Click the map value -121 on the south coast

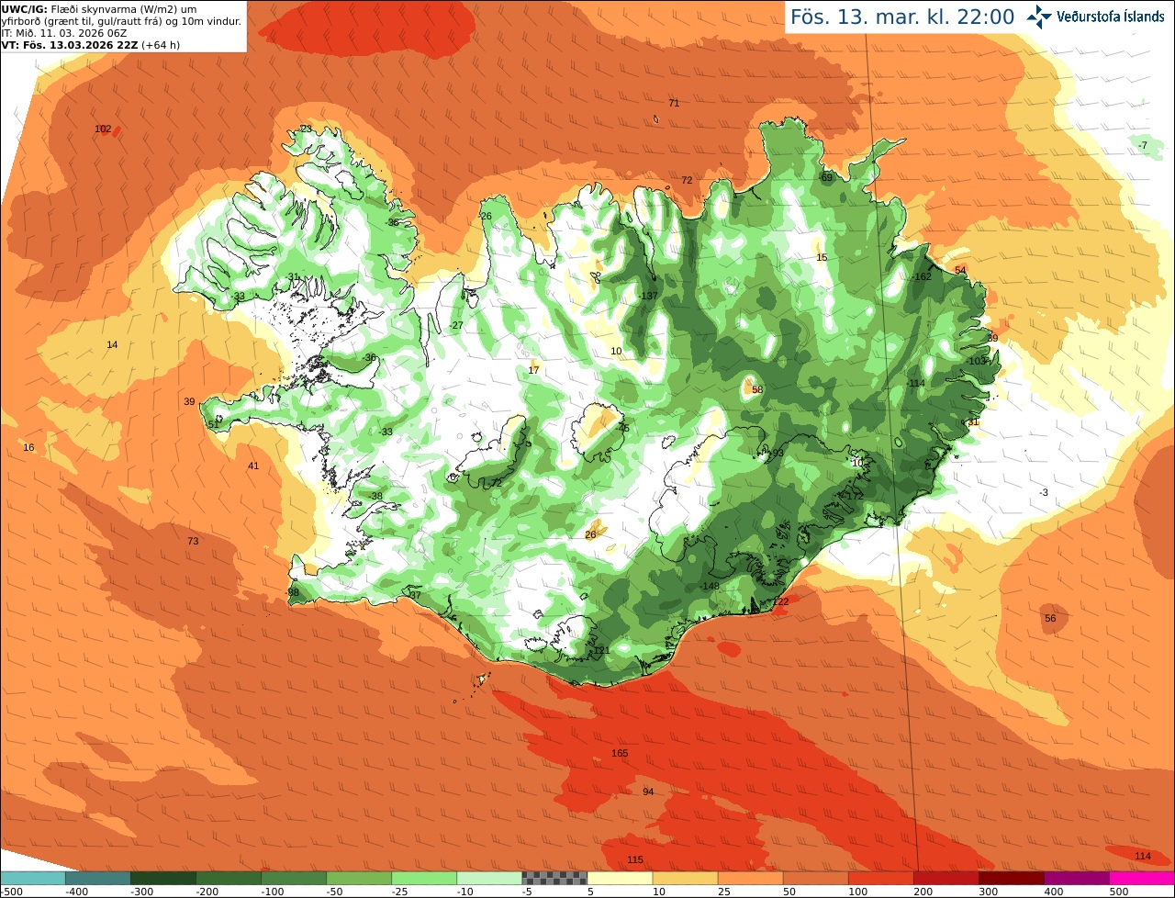600,651
